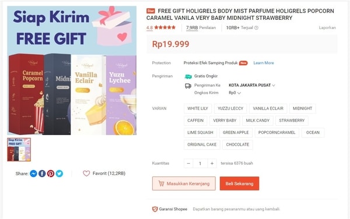This screenshot has width=350, height=219.
Task: Click the quantity input field
Action: [200, 163]
